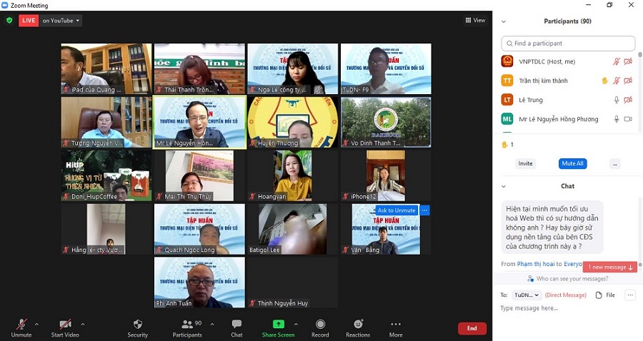Open the View layout menu

[x=475, y=21]
